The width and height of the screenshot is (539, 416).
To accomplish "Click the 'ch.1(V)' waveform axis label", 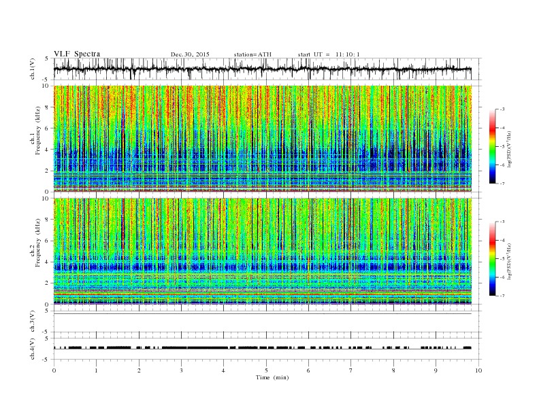I will (33, 69).
